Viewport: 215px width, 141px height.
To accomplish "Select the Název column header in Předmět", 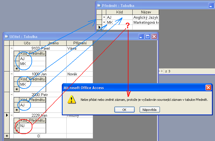I will pos(146,12).
